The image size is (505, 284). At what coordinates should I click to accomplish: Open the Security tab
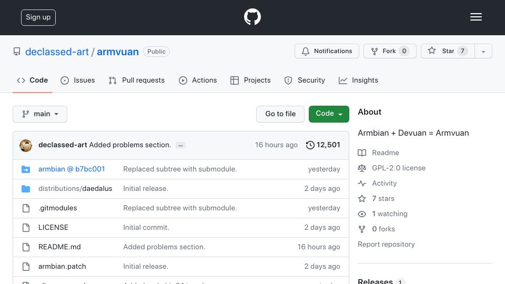coord(305,80)
